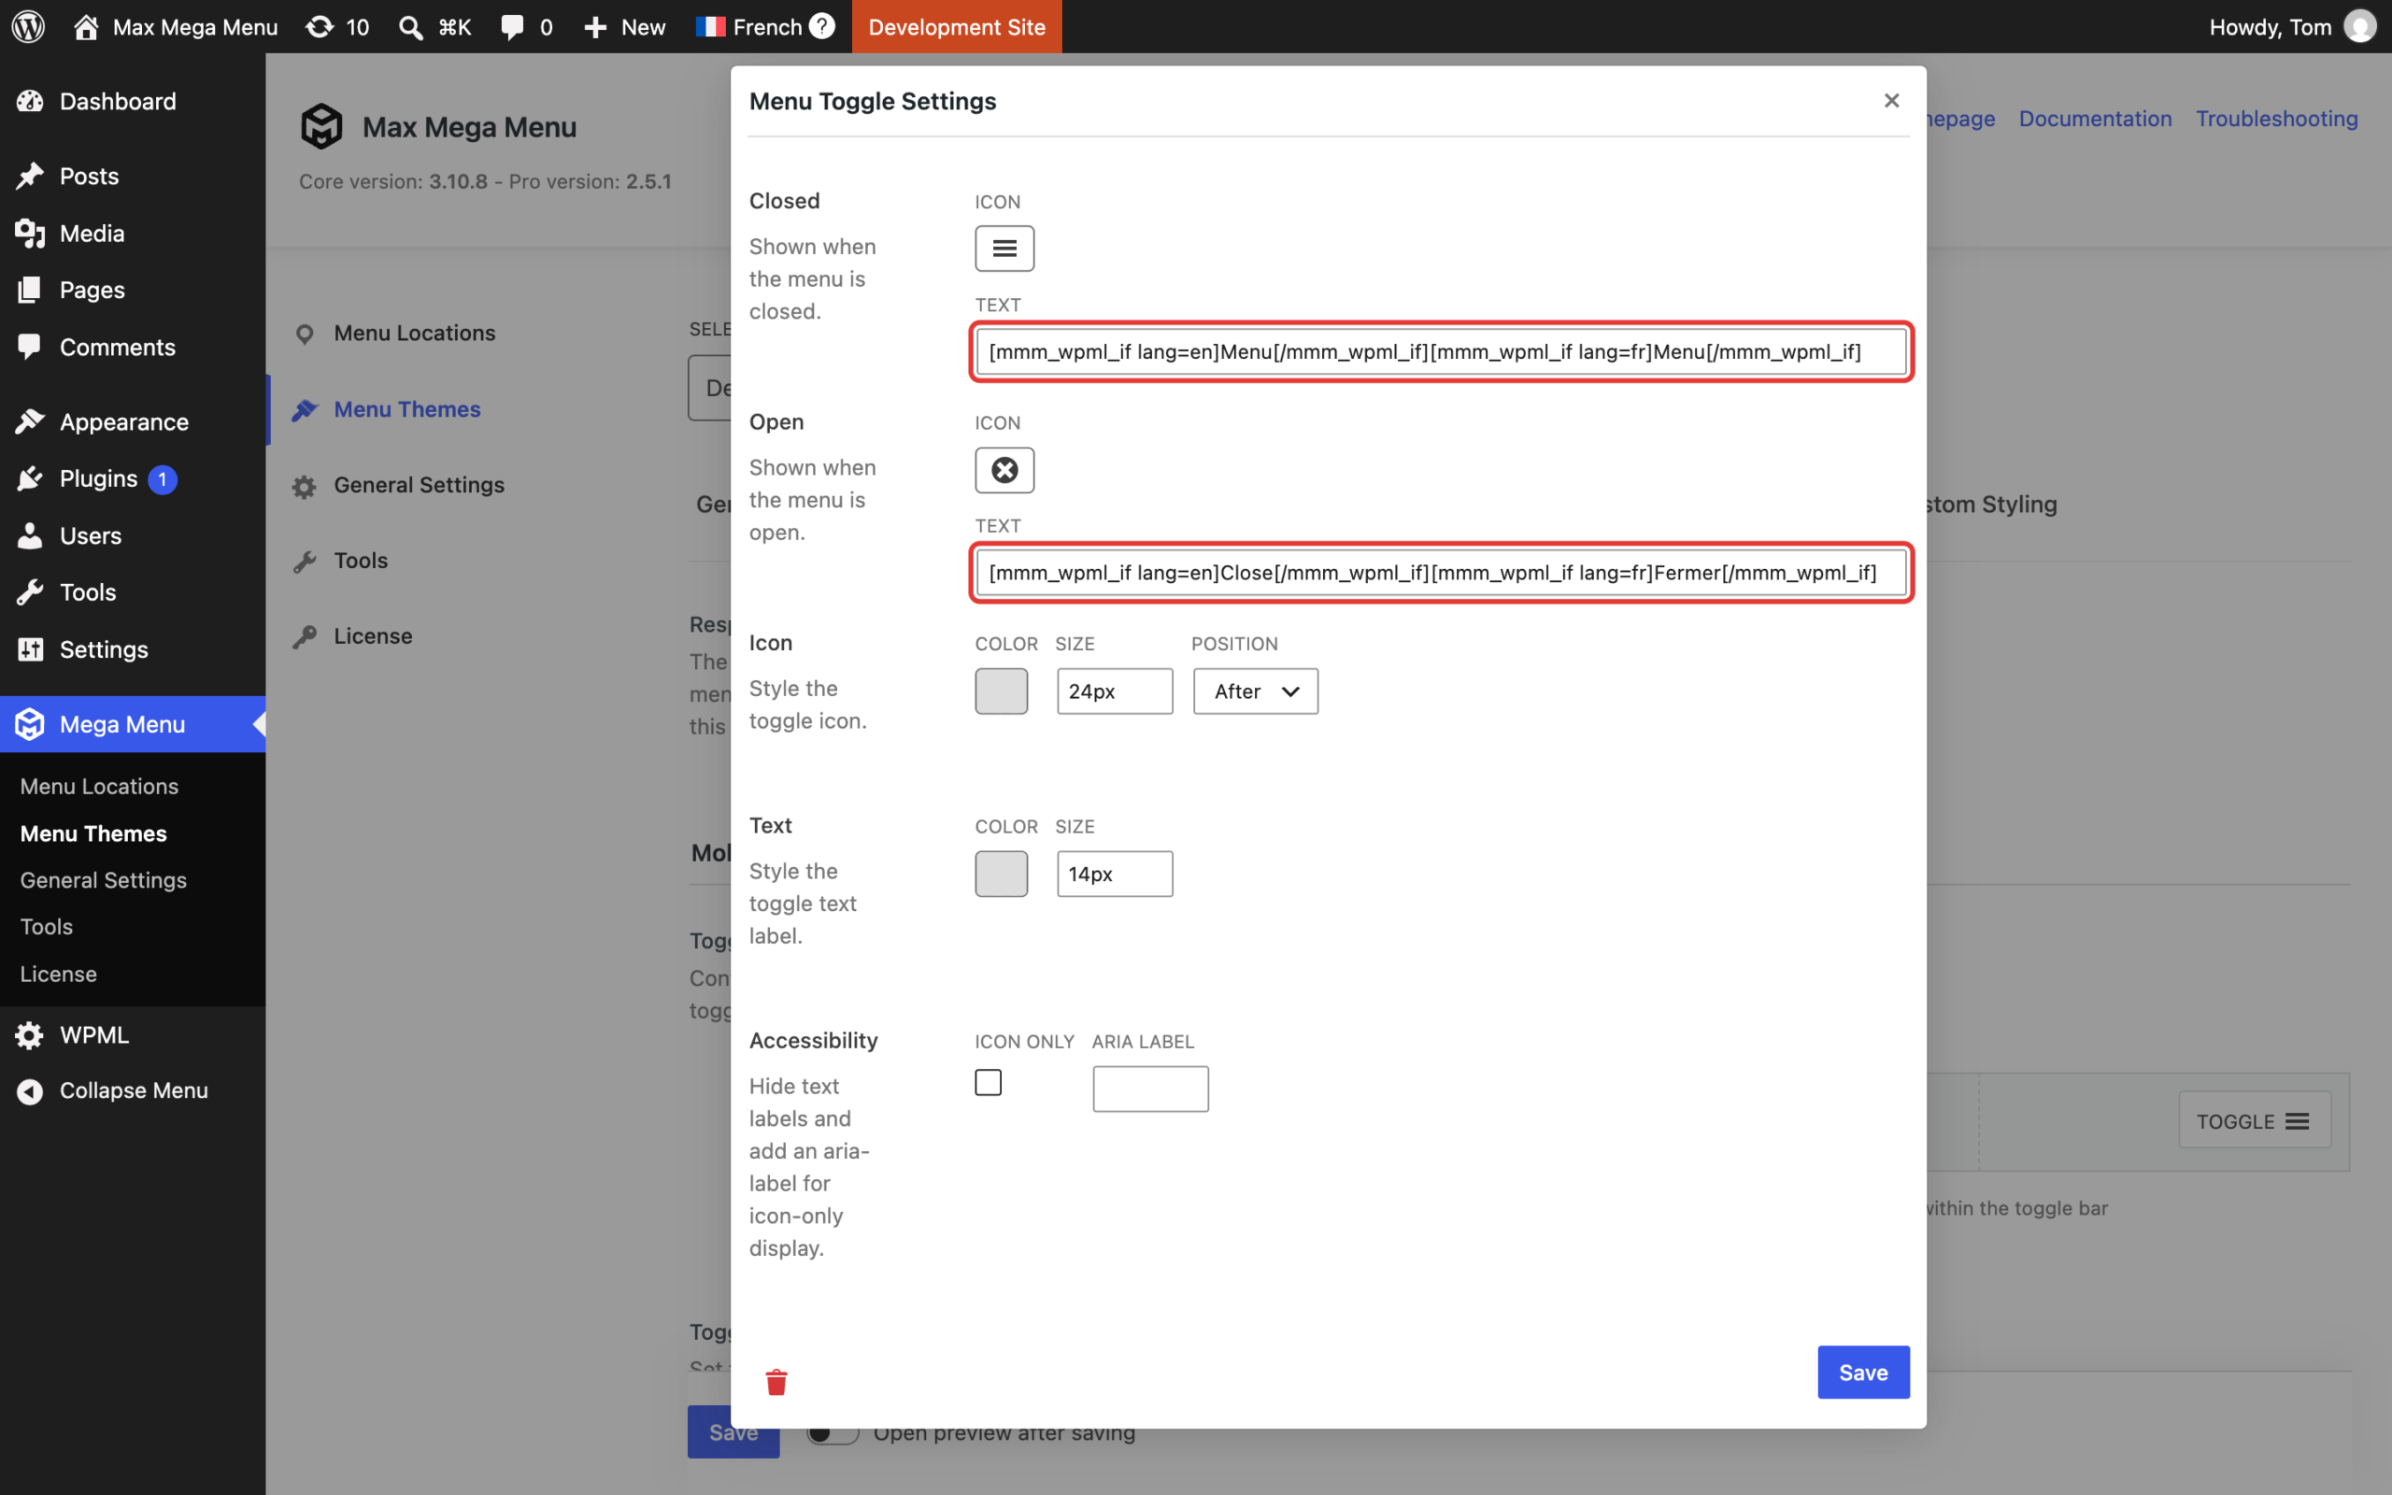
Task: Focus the closed-state text field
Action: (1441, 352)
